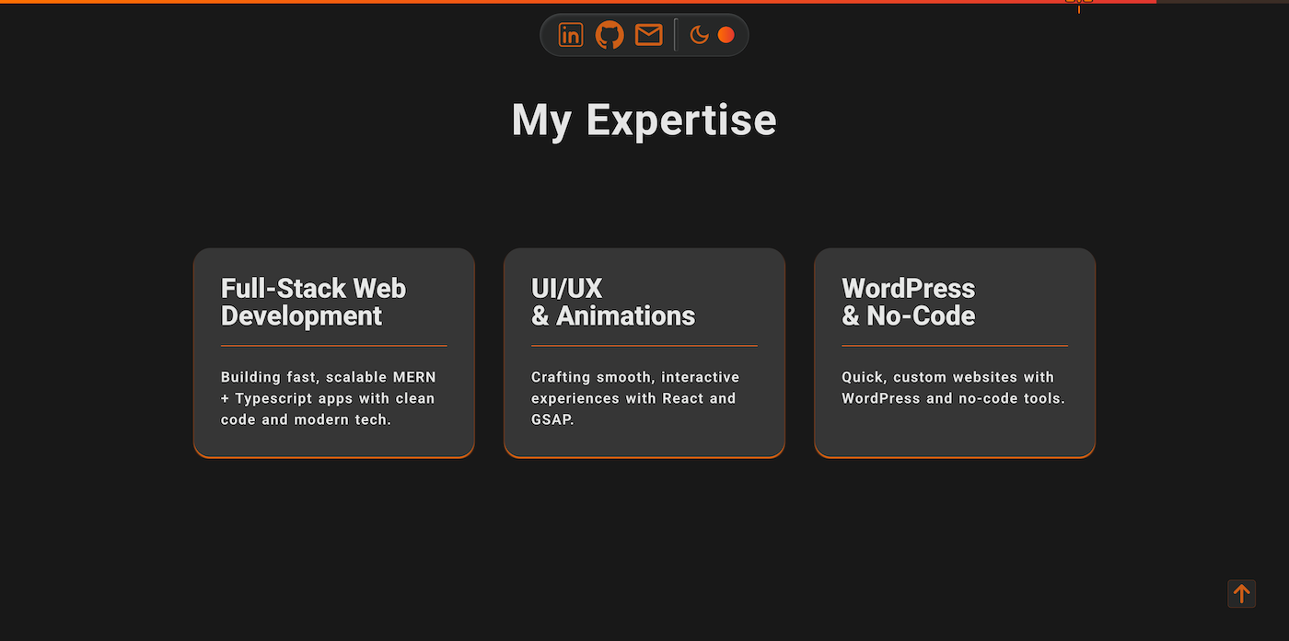Select the WordPress & No-Code card
Viewport: 1289px width, 641px height.
pos(954,352)
